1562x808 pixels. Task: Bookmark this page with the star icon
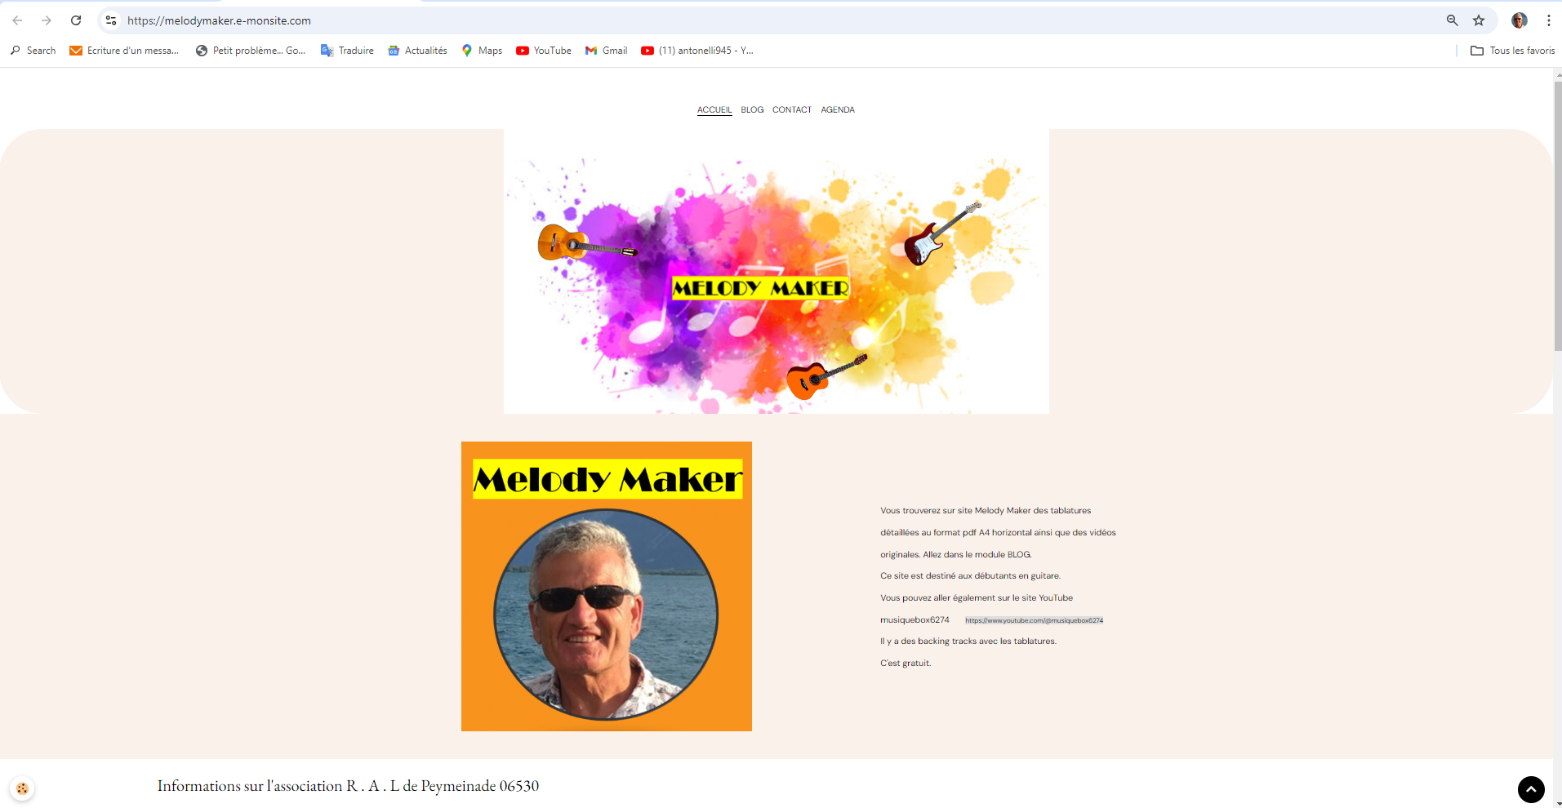point(1479,20)
